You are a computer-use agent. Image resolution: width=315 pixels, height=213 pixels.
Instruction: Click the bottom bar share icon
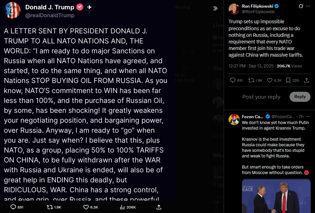(159, 207)
